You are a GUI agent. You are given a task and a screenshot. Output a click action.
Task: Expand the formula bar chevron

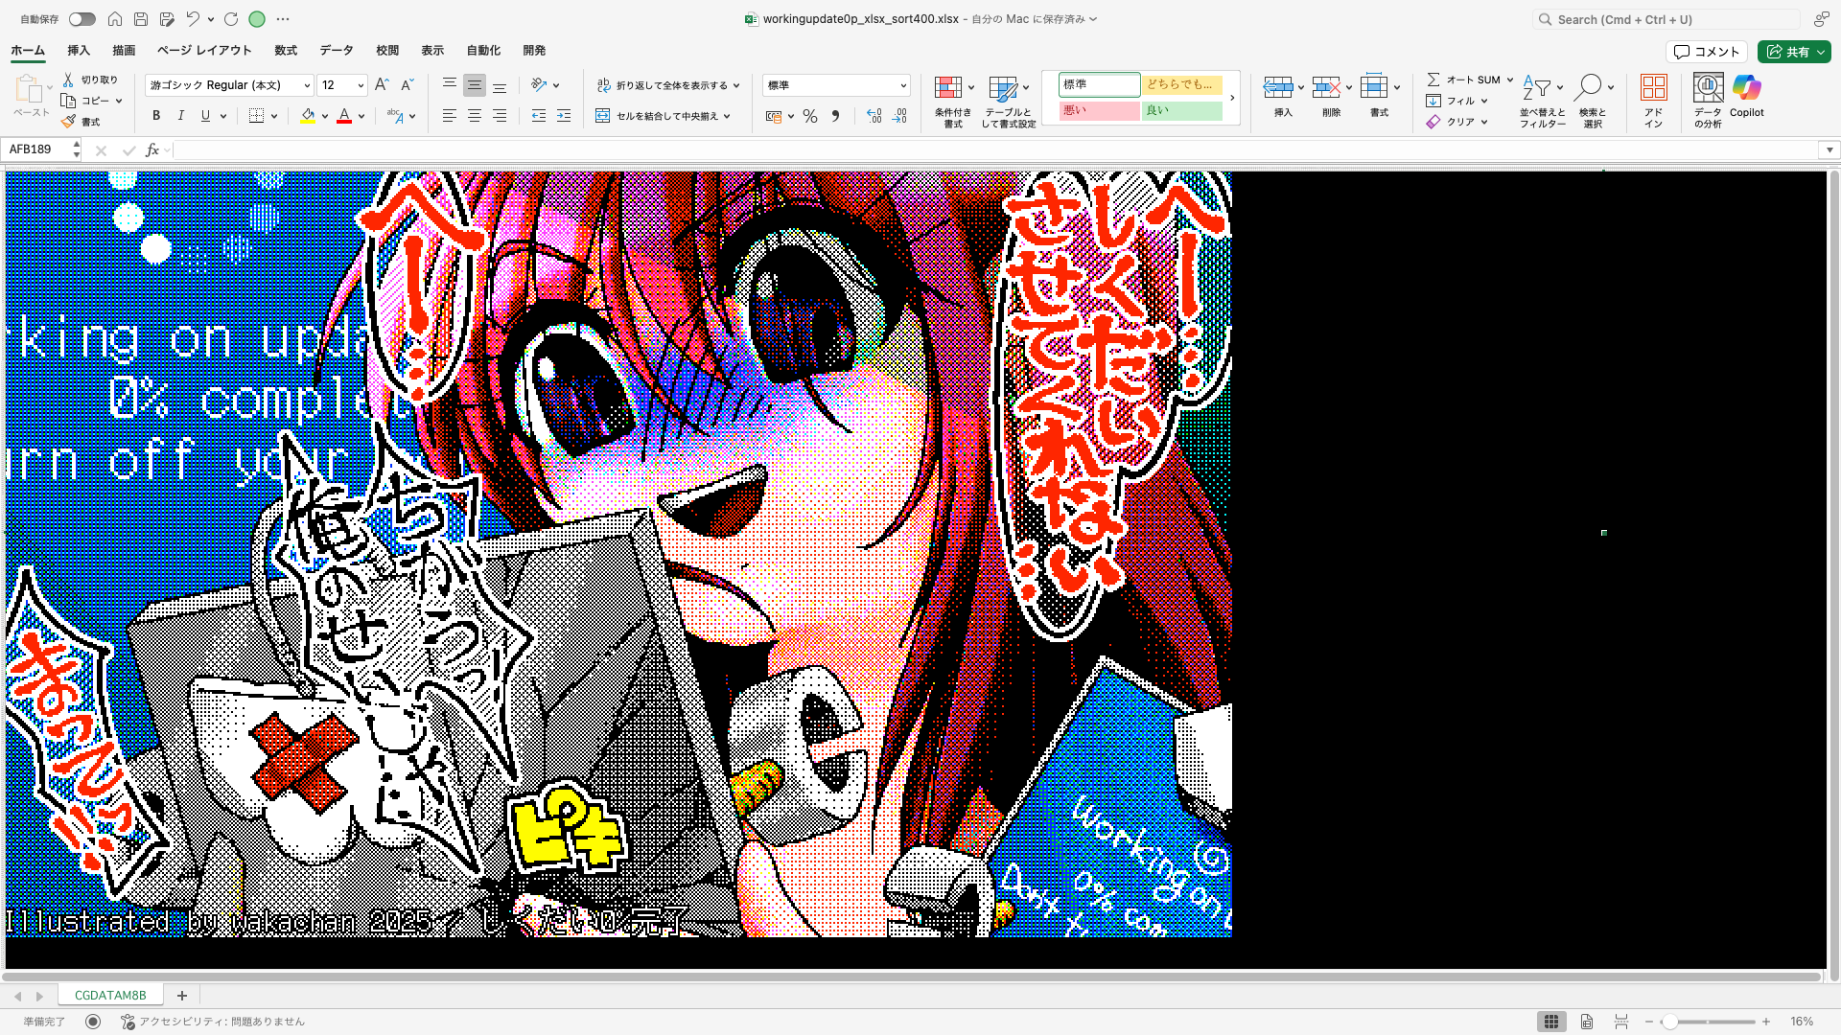tap(1829, 149)
